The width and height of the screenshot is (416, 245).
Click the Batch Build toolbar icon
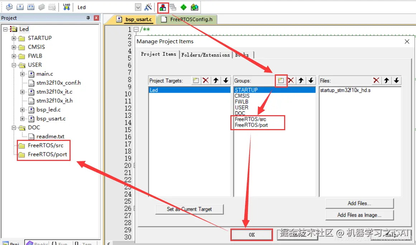(42, 7)
